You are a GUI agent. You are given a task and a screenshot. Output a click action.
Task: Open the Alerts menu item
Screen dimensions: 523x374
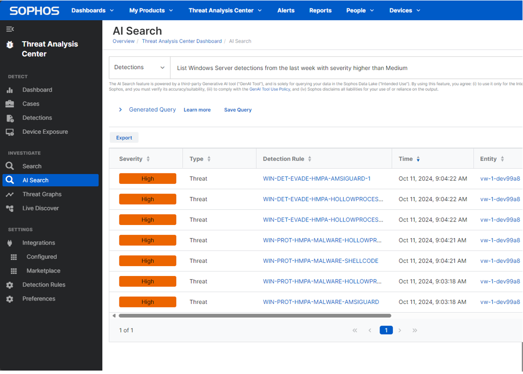285,10
